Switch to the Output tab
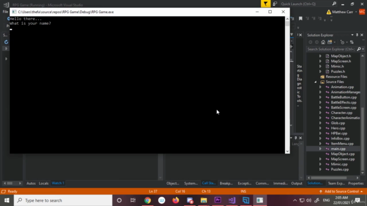The image size is (367, 206). (x=296, y=183)
